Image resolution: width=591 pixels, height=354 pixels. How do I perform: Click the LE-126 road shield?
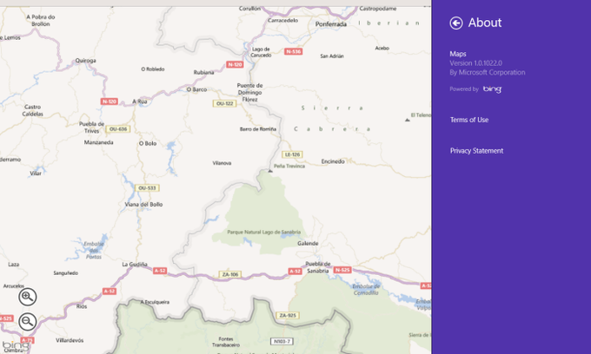(293, 154)
